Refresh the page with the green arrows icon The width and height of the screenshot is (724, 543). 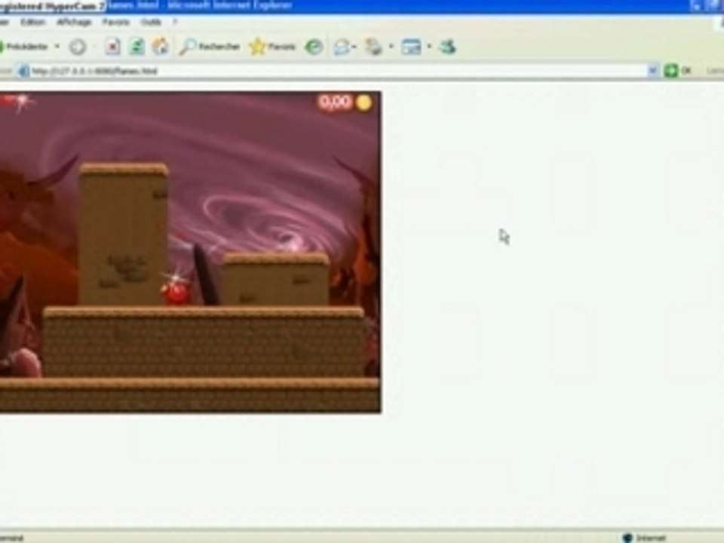coord(137,47)
